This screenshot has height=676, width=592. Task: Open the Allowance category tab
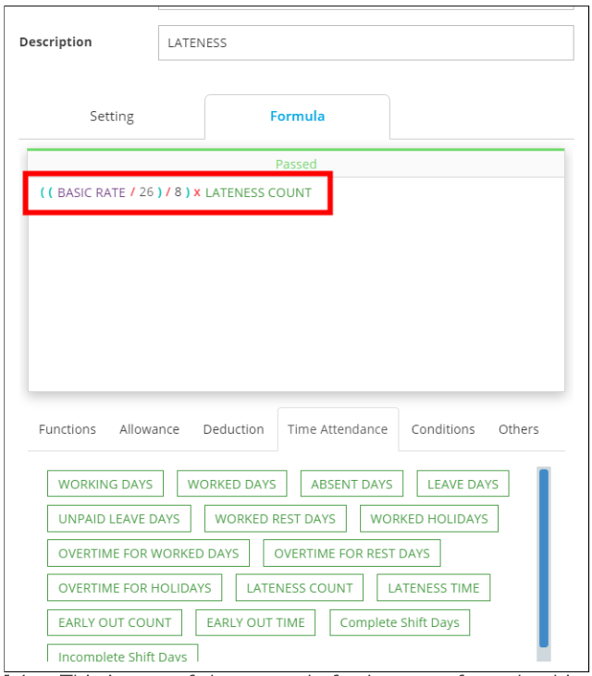149,429
